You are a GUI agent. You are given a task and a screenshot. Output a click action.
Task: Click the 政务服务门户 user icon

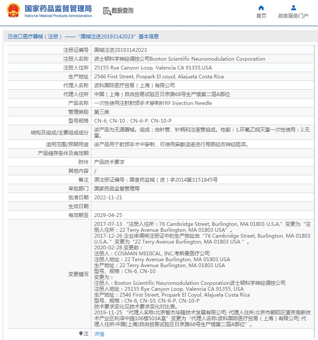pyautogui.click(x=294, y=8)
